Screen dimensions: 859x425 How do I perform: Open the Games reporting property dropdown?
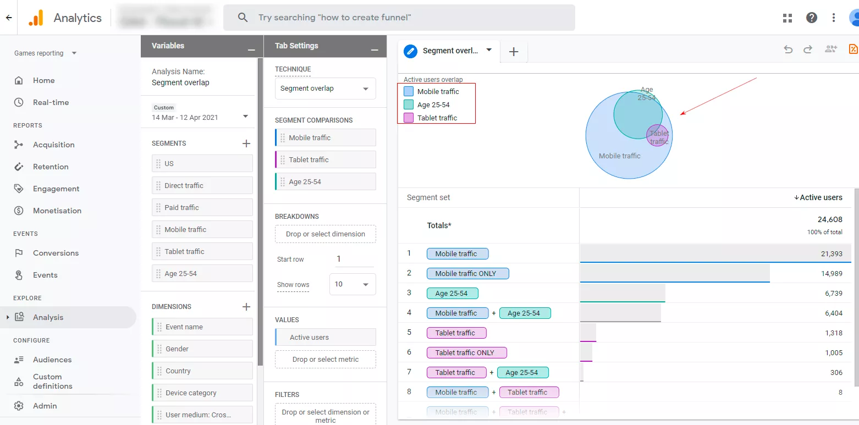click(46, 53)
